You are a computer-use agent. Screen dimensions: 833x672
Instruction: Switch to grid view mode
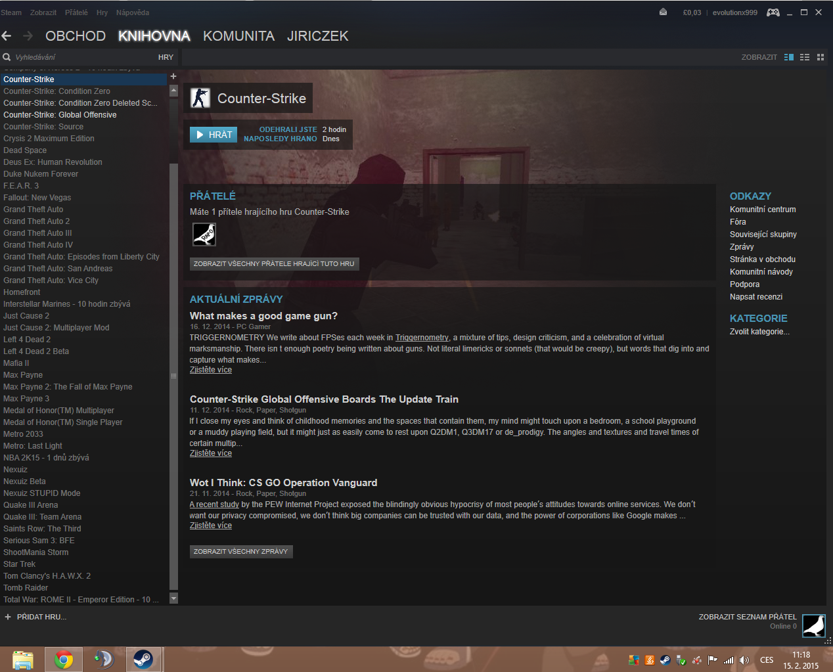coord(821,57)
